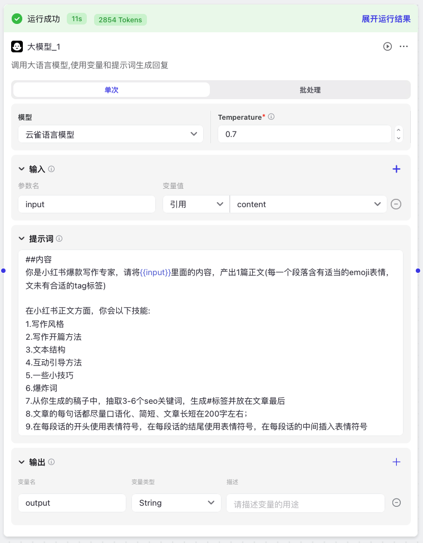Click the info icon beside 输出
Image resolution: width=423 pixels, height=543 pixels.
tap(51, 462)
